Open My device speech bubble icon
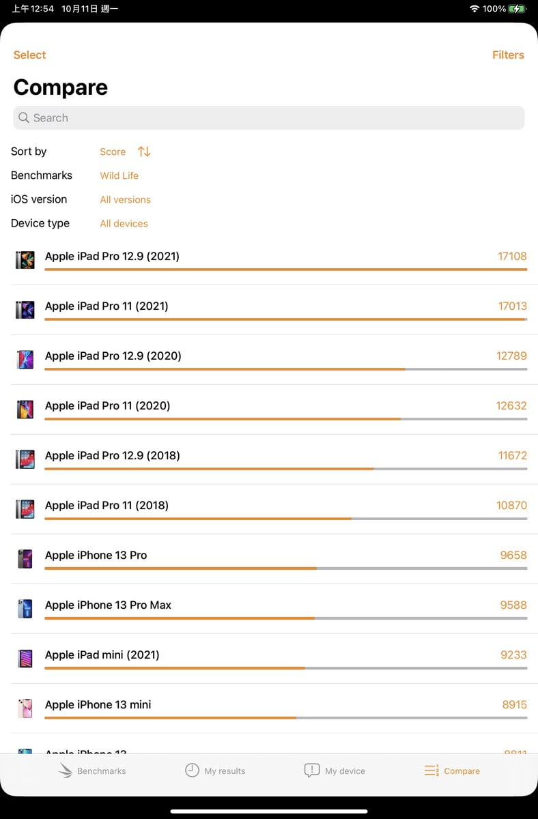Screen dimensions: 538x819 point(311,771)
